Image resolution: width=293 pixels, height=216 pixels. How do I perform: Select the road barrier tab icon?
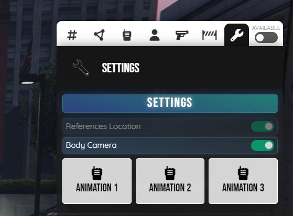[210, 35]
